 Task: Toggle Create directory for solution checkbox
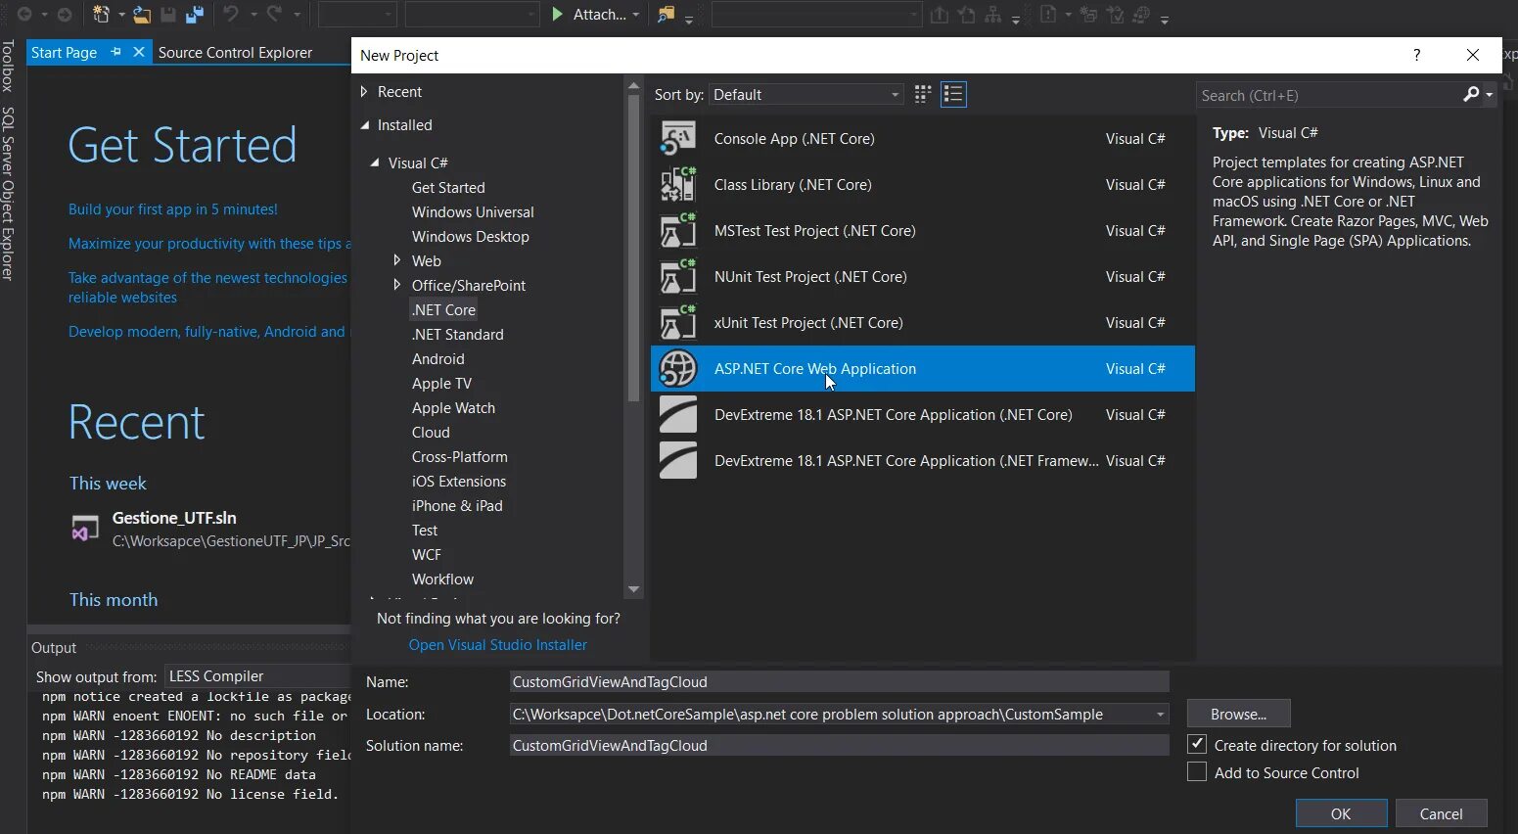point(1196,744)
